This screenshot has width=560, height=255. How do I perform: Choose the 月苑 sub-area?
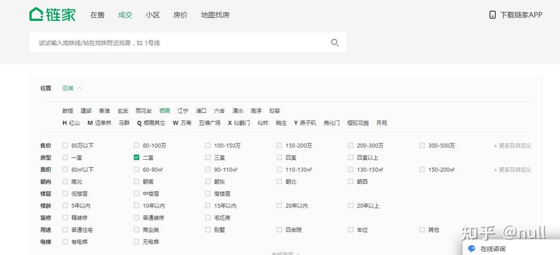tap(381, 123)
